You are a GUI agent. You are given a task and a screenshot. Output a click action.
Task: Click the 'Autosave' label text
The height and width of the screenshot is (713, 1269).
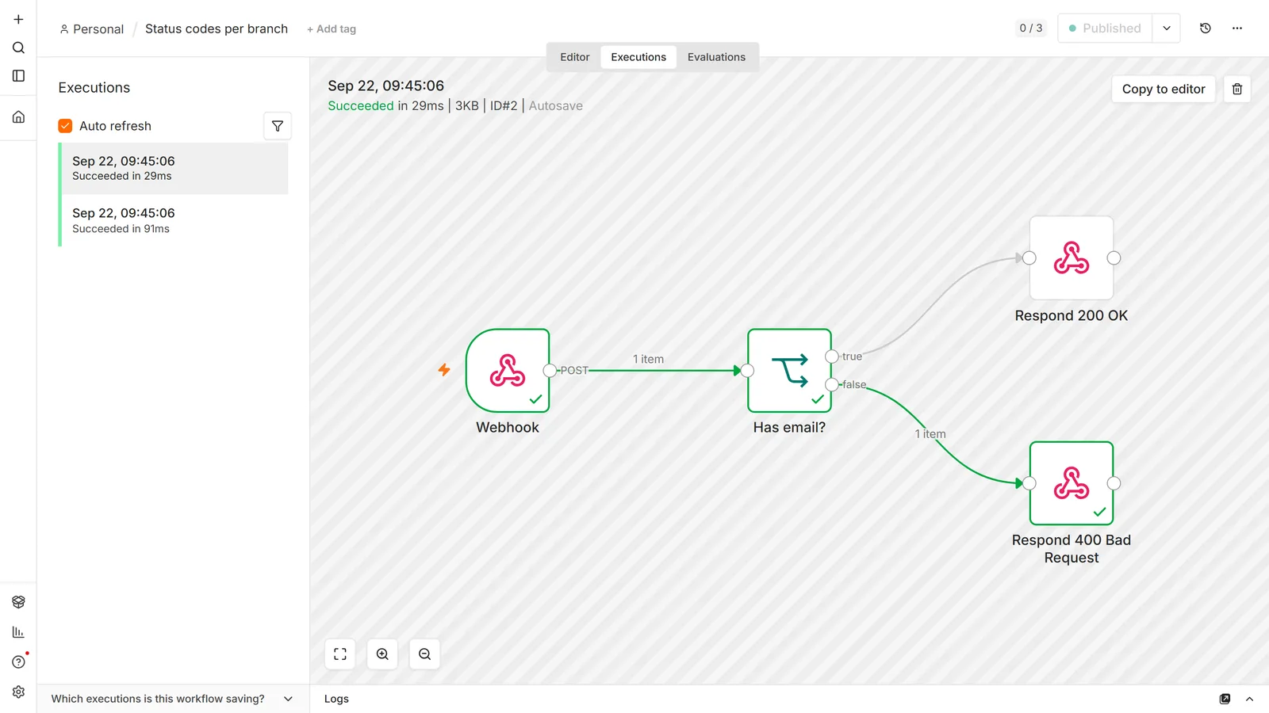tap(556, 105)
